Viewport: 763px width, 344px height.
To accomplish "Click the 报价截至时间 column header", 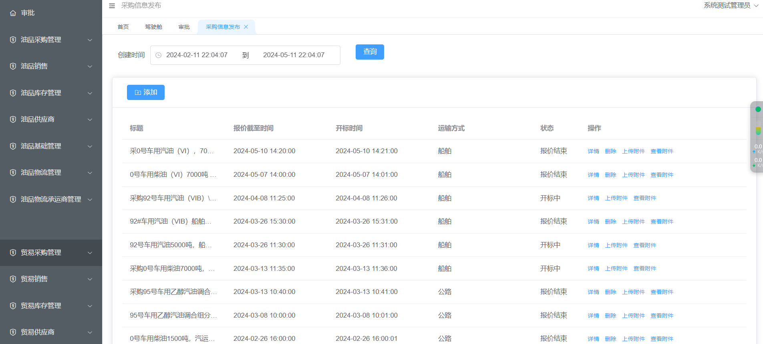I will [x=253, y=128].
